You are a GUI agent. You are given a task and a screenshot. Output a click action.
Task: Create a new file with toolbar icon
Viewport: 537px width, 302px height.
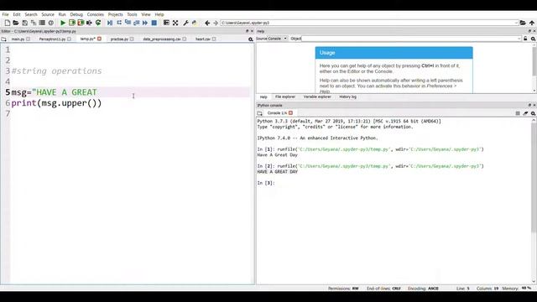click(8, 23)
